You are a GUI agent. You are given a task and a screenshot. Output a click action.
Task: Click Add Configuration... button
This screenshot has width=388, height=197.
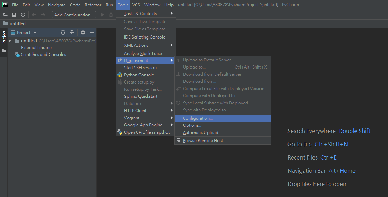point(74,15)
